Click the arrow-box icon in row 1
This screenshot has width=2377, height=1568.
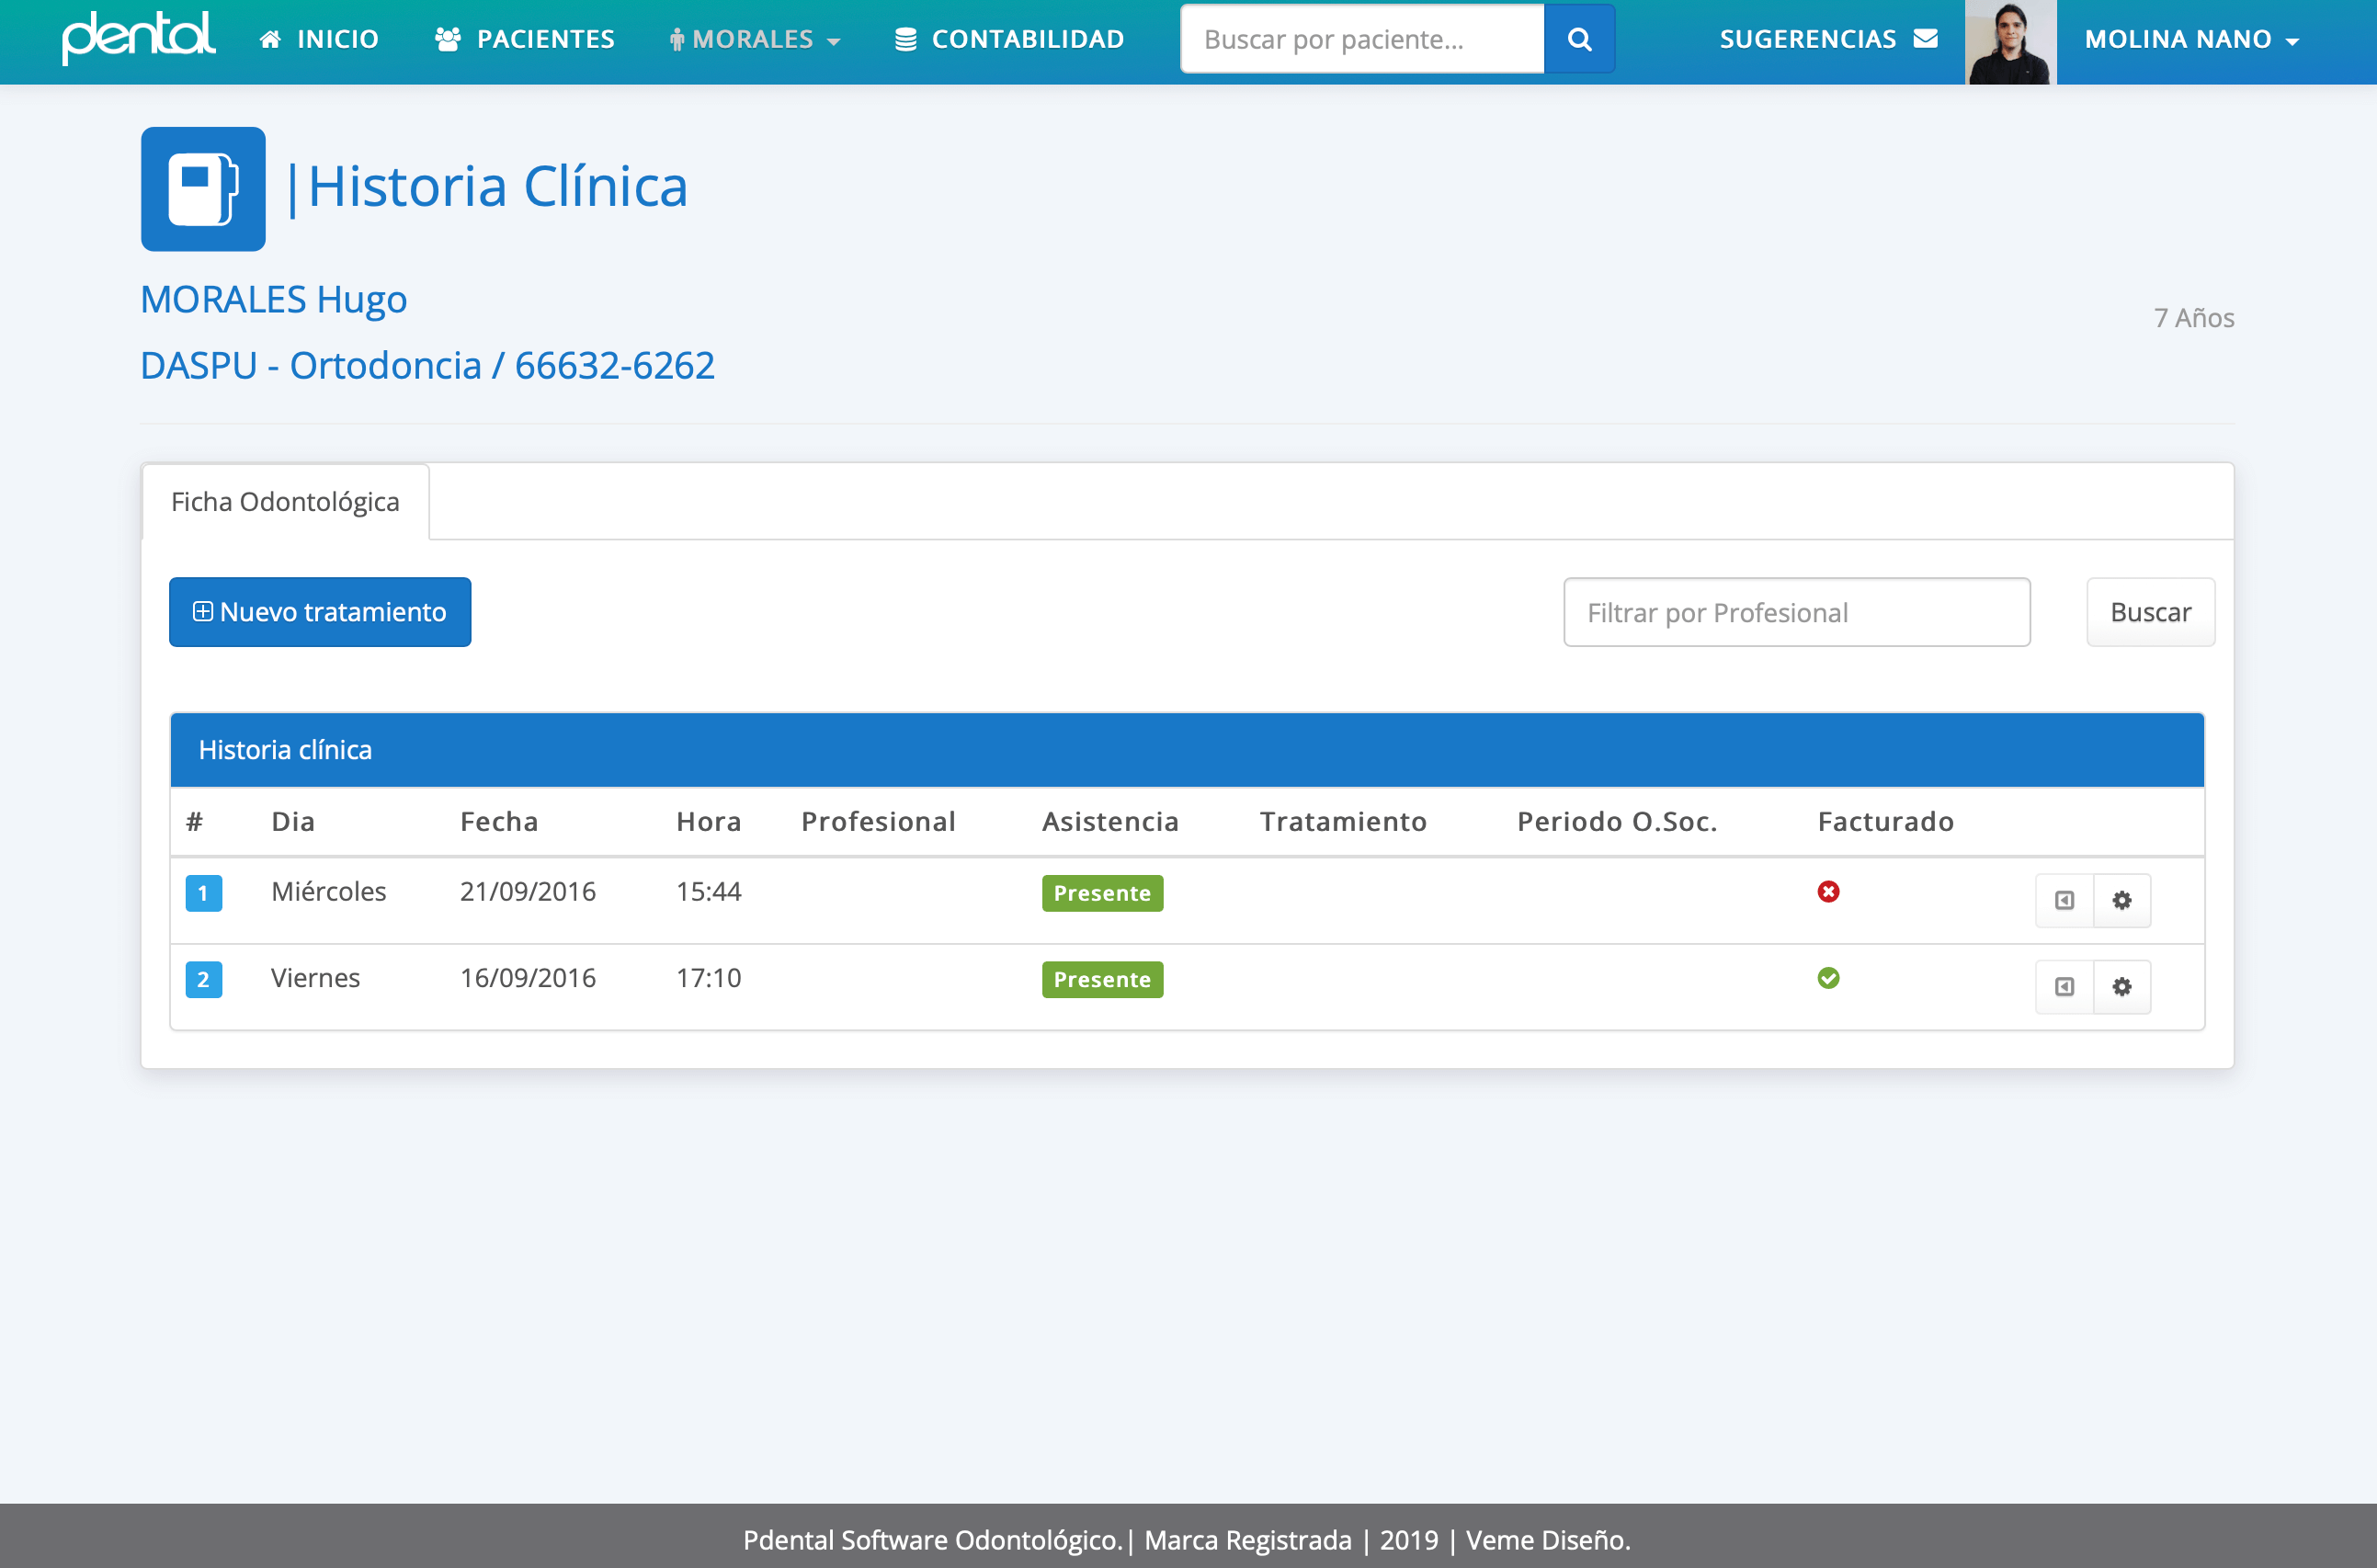(2064, 900)
